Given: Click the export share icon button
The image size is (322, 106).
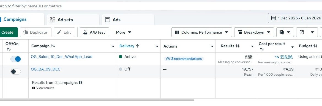Looking at the screenshot, I should click(302, 32).
